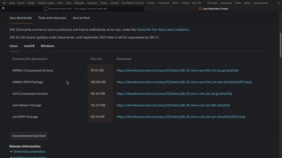Open sha256 for x64 Debian Package
Screen dimensions: 282x158
pyautogui.click(x=223, y=105)
